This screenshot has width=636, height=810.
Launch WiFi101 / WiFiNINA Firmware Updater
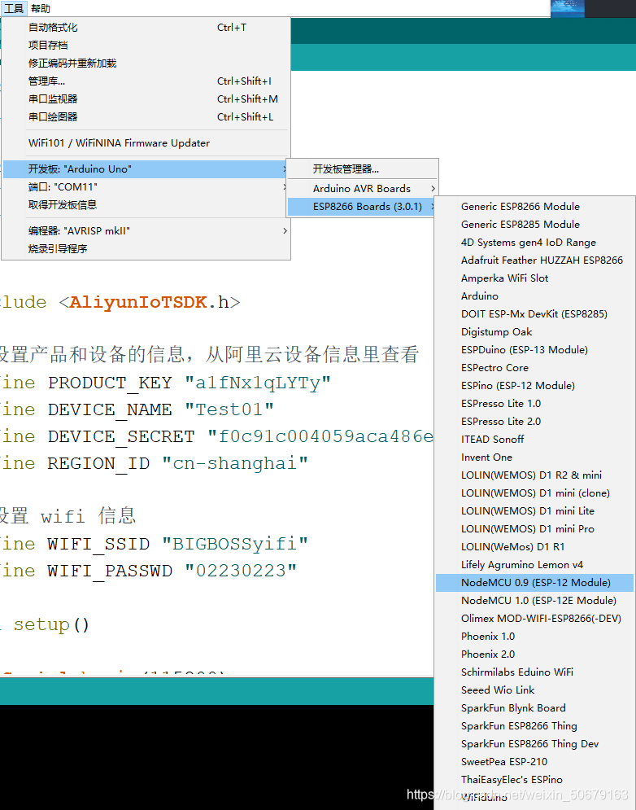coord(146,143)
